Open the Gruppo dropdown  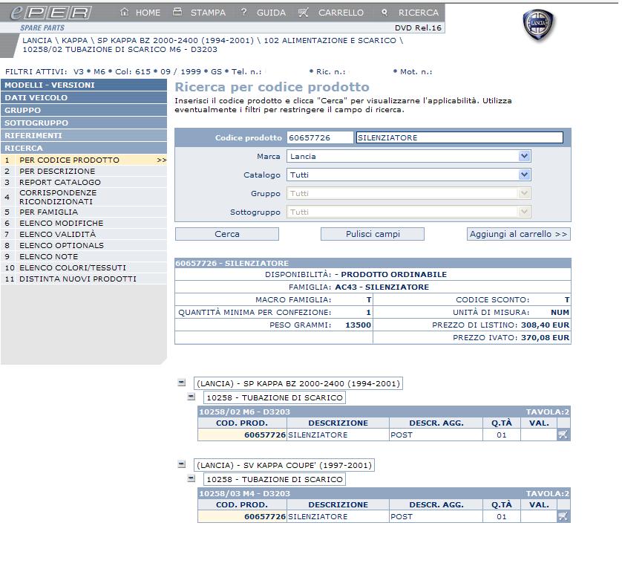(408, 193)
